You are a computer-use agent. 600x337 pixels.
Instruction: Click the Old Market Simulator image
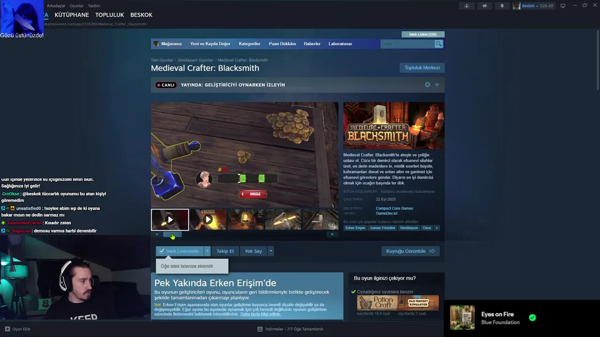pos(419,302)
